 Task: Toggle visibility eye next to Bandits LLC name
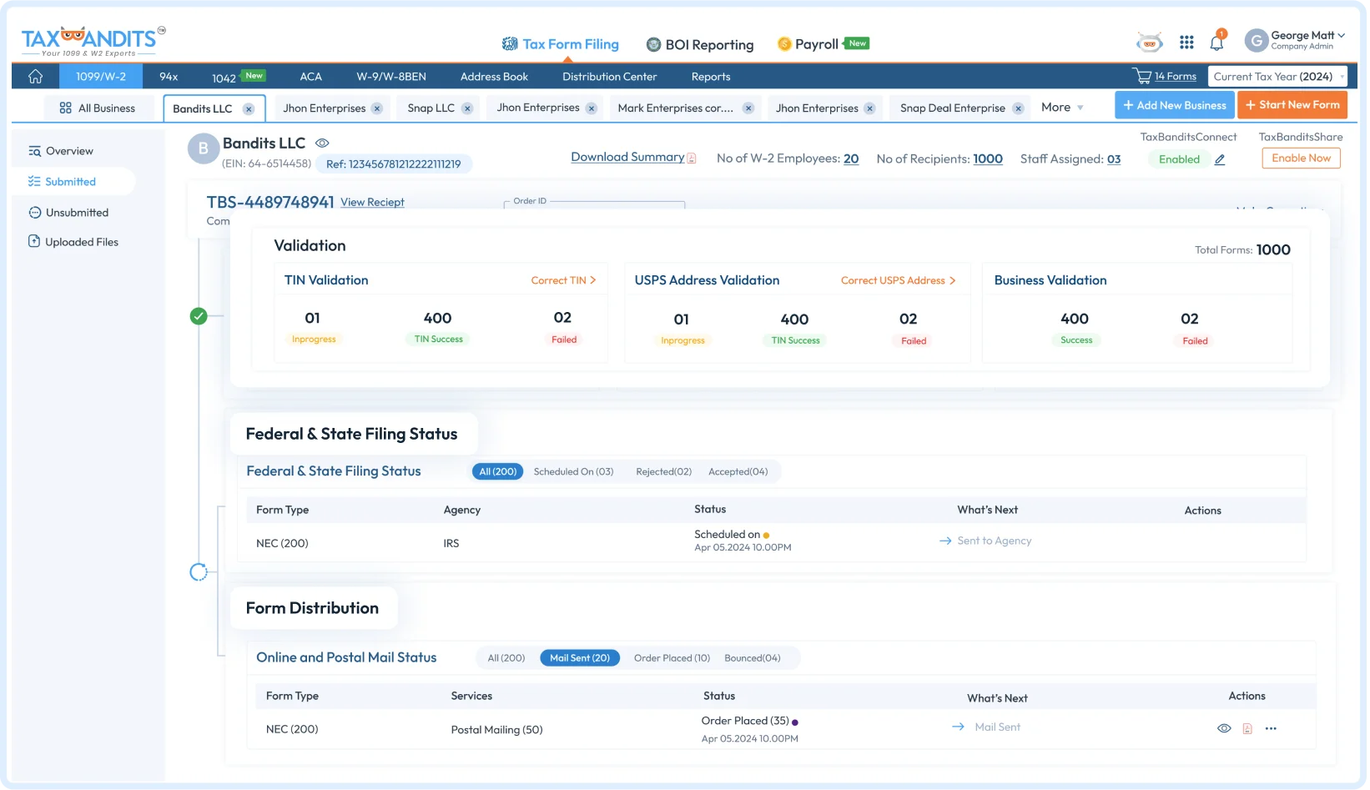(x=323, y=143)
